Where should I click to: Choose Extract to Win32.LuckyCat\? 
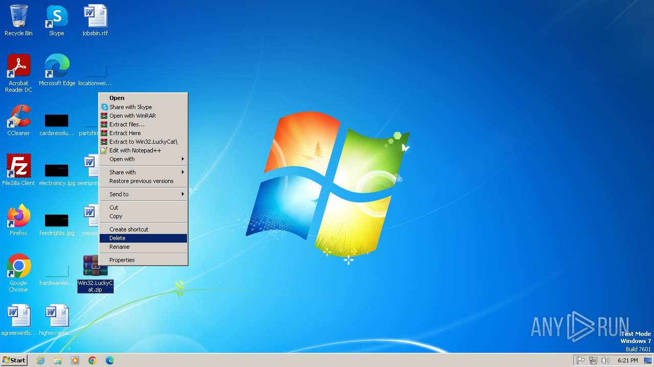coord(144,142)
